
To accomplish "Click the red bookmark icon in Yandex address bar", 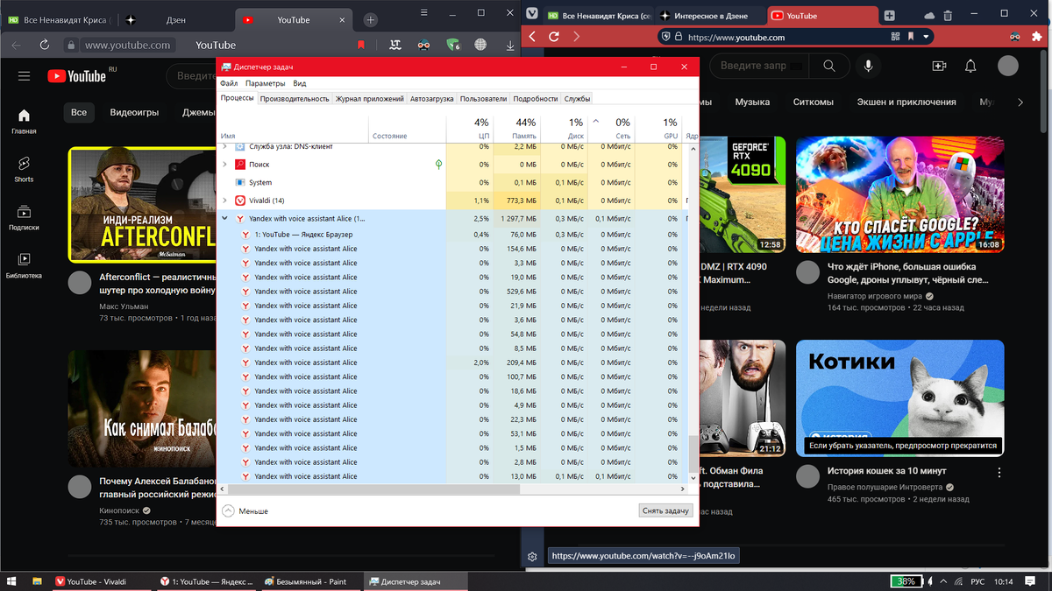I will 361,45.
